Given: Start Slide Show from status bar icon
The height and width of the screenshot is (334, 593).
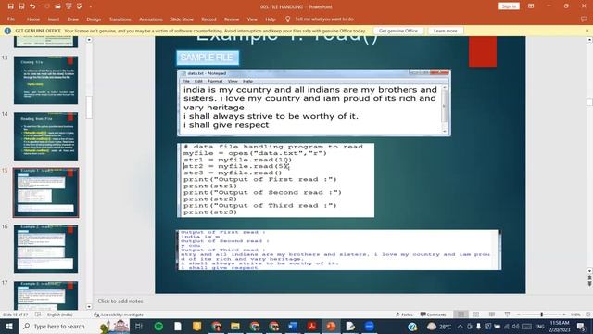Looking at the screenshot, I should click(x=507, y=315).
